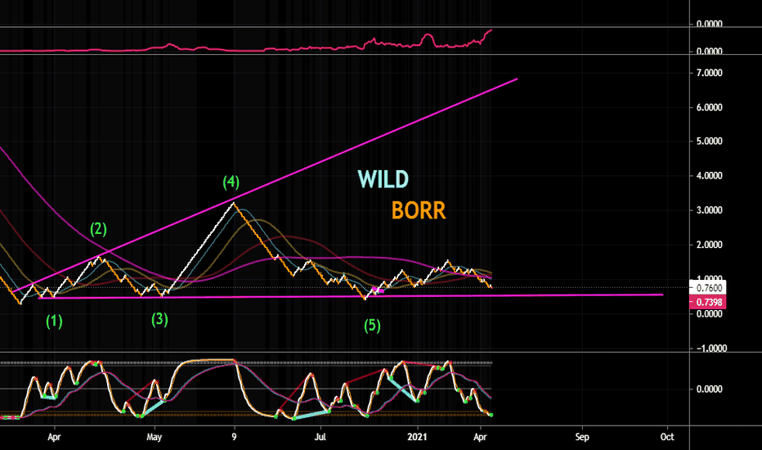Select the green (4) wave label
Viewport: 762px width, 450px height.
pos(231,182)
